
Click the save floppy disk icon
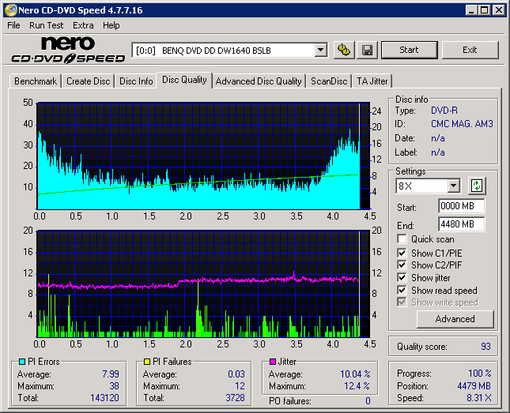(x=367, y=50)
